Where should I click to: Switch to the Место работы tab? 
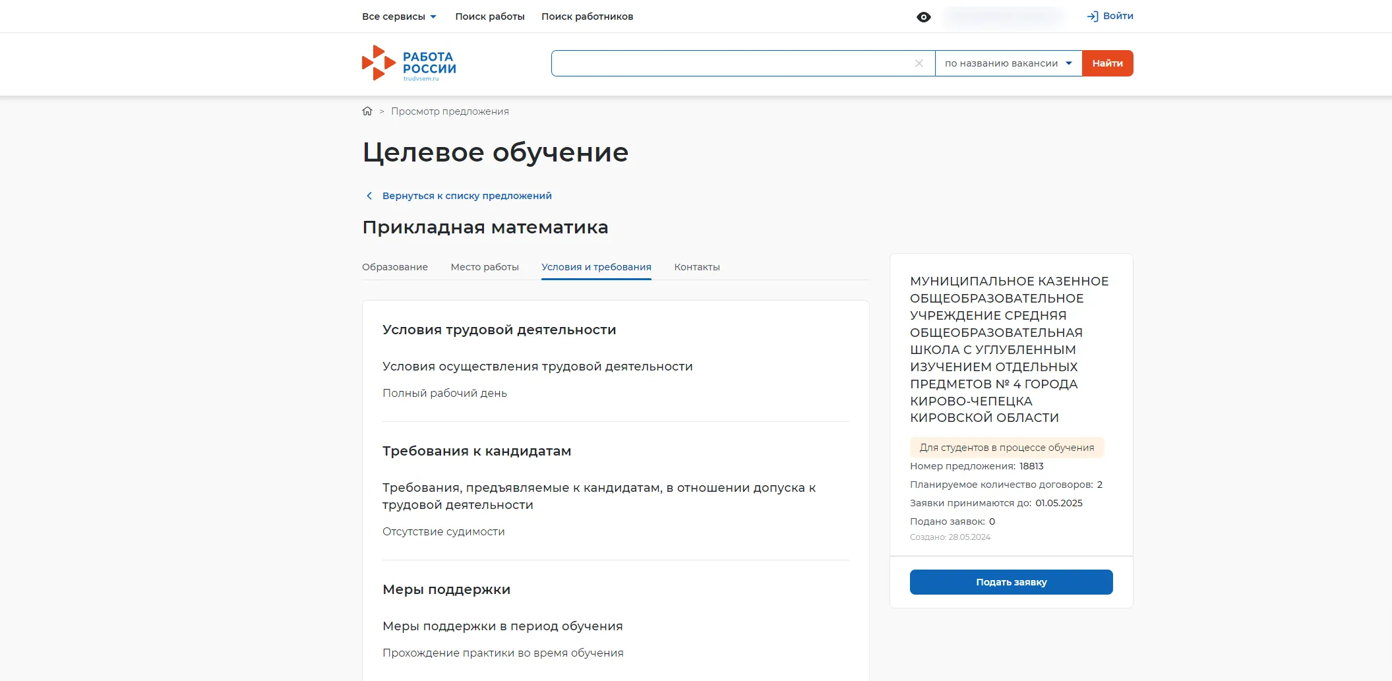coord(485,267)
